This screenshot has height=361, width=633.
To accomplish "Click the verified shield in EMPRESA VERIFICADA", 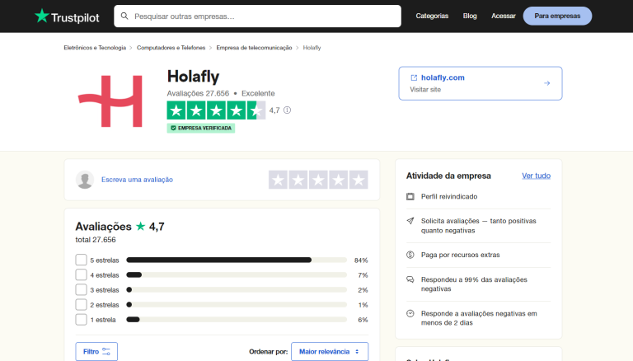I will pos(173,128).
